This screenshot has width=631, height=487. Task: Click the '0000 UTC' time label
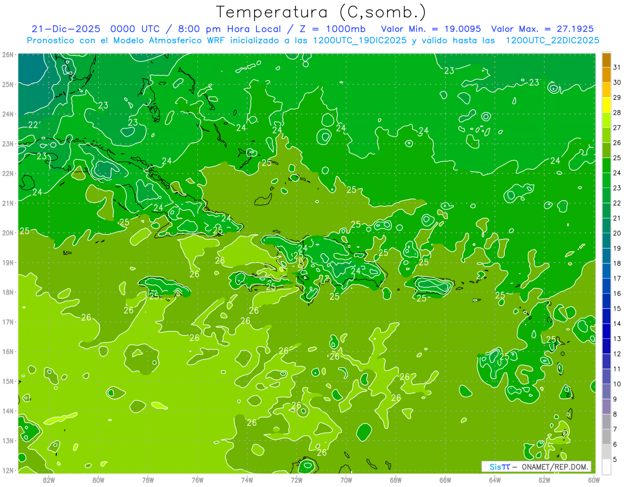[134, 29]
